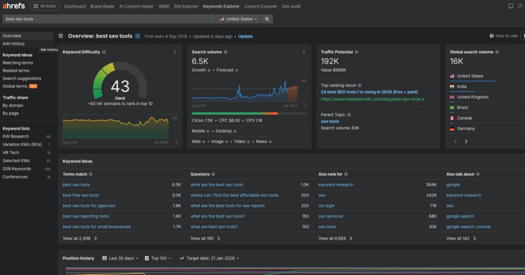Show next countries with right arrow

point(466,141)
